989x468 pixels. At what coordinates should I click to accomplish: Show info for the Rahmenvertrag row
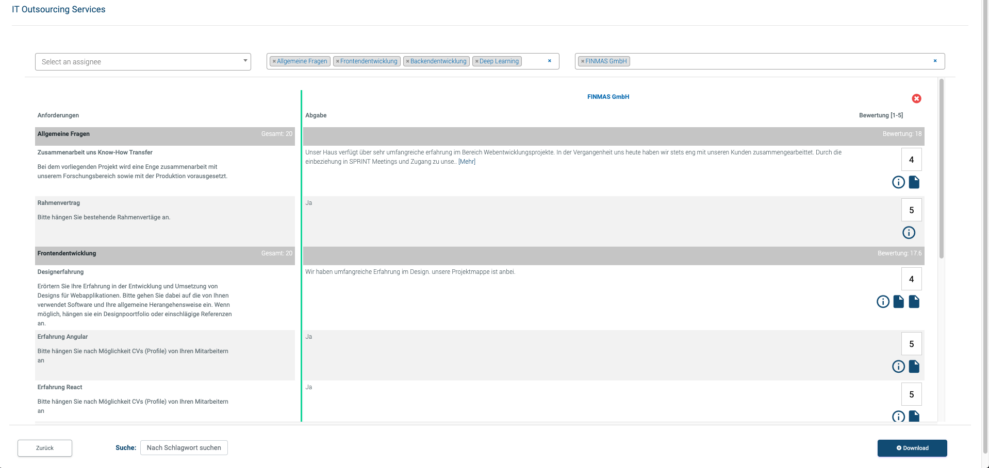click(909, 233)
